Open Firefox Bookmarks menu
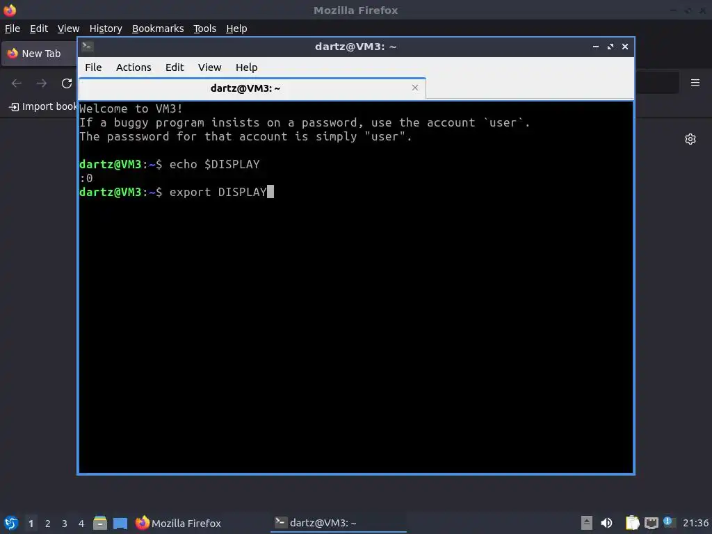This screenshot has height=534, width=712. (158, 29)
